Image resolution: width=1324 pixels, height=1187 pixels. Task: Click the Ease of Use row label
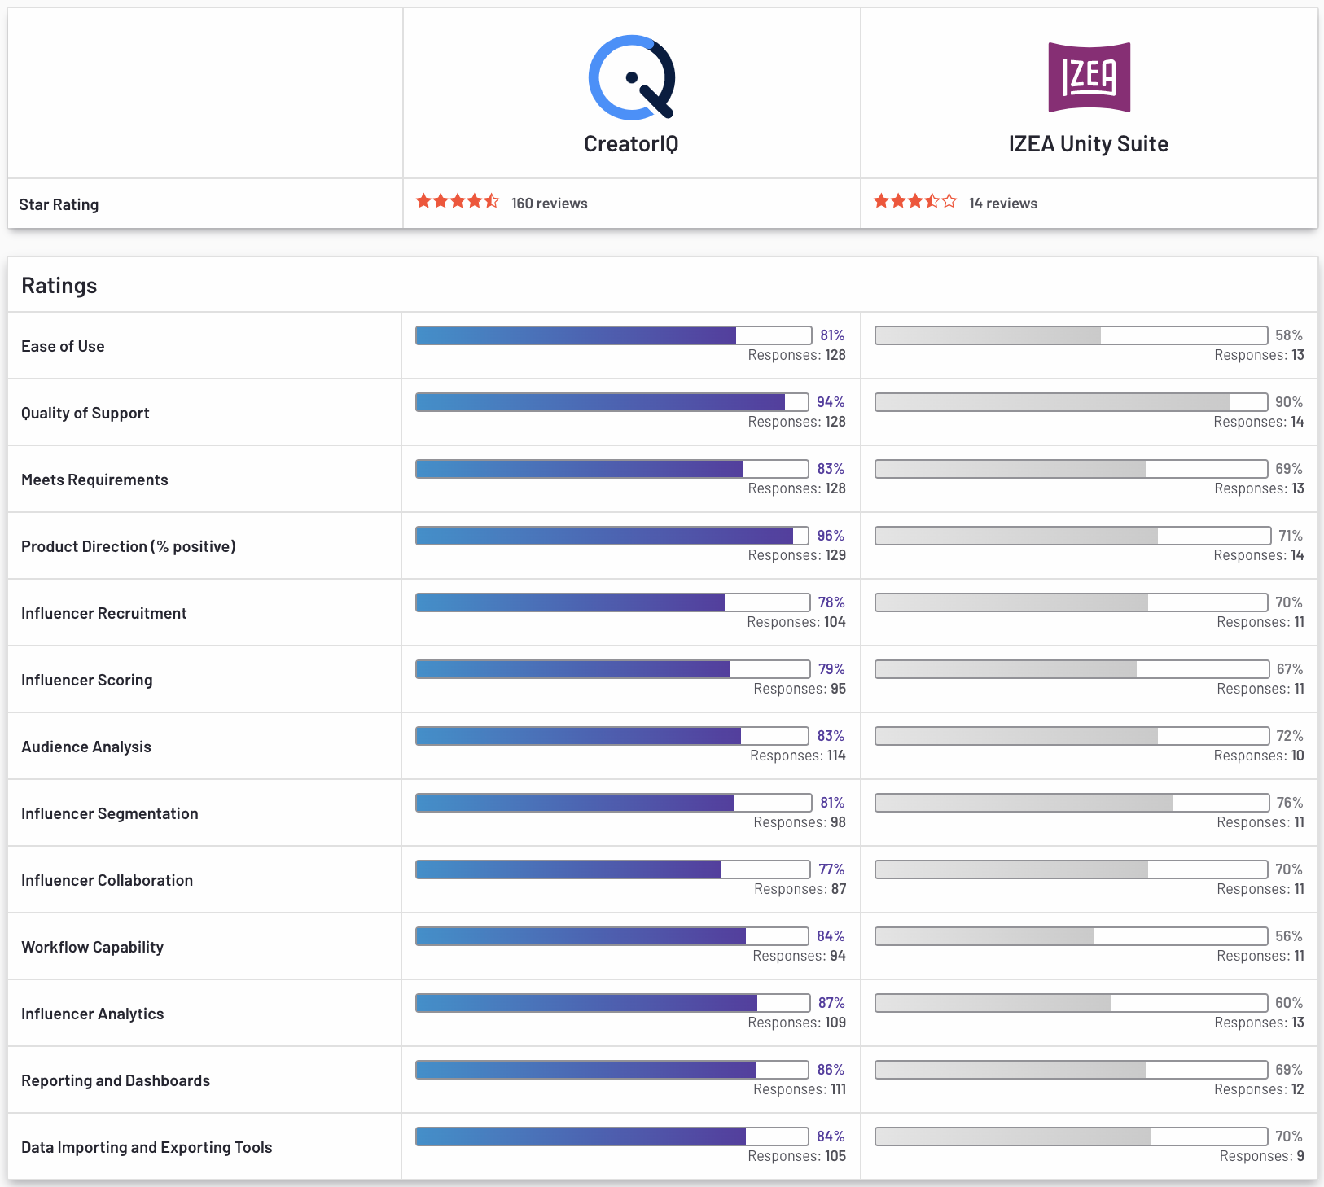[63, 347]
